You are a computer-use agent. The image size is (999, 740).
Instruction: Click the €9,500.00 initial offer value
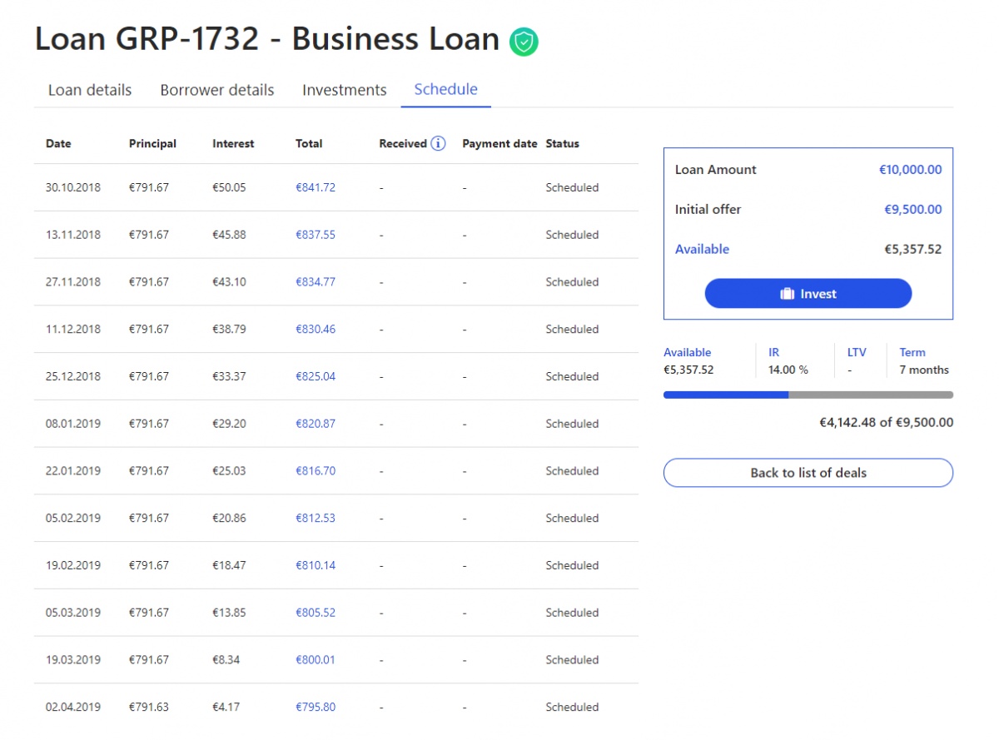(x=912, y=210)
